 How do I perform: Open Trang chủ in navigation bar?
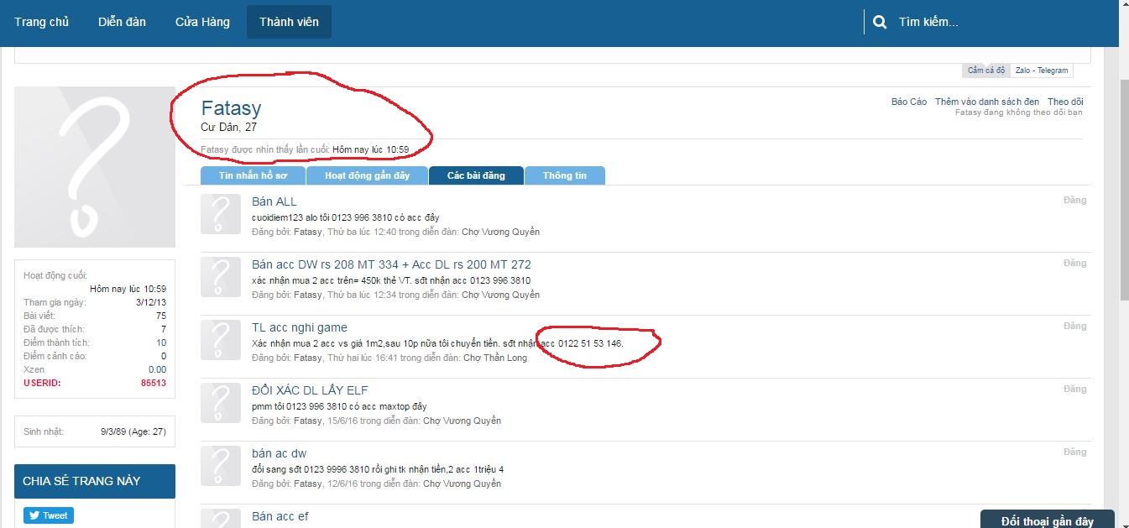[41, 22]
